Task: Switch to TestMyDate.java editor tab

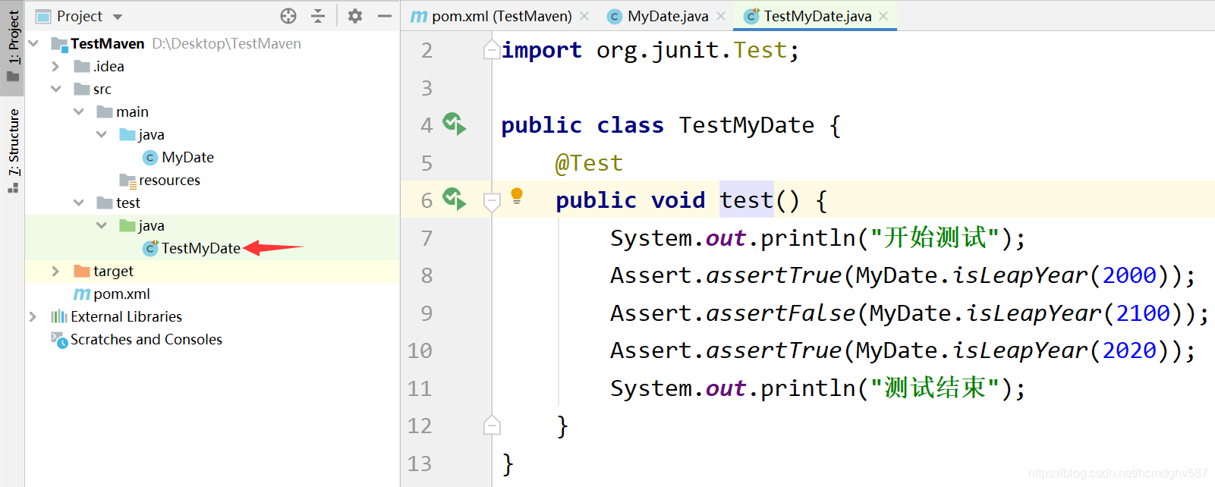Action: (x=817, y=16)
